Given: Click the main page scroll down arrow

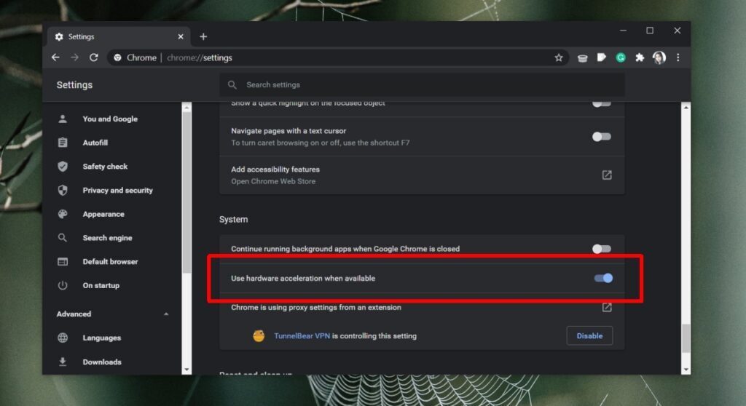Looking at the screenshot, I should (686, 370).
